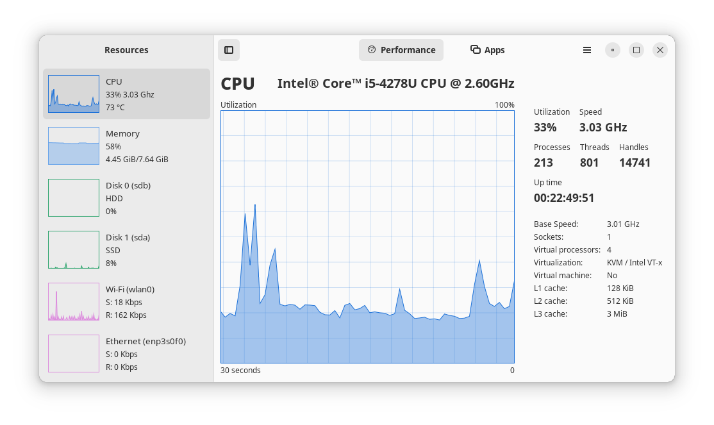The image size is (714, 425).
Task: Switch to the Performance tab
Action: click(401, 50)
